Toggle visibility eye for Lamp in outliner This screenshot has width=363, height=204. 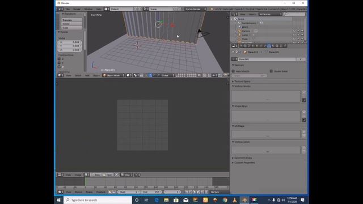(294, 35)
